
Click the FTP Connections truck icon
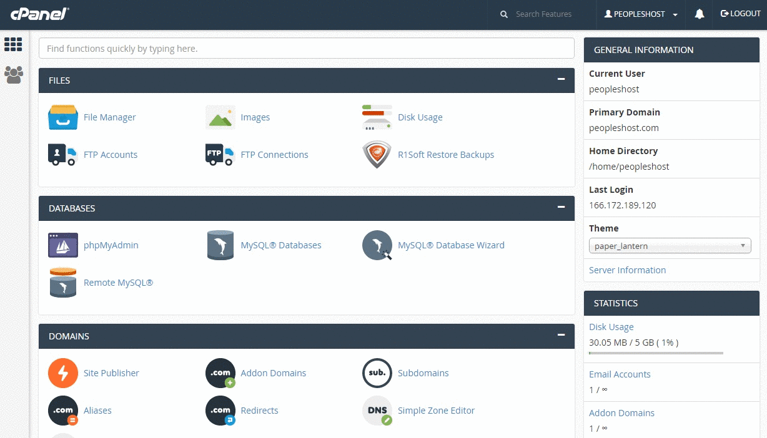pyautogui.click(x=220, y=155)
